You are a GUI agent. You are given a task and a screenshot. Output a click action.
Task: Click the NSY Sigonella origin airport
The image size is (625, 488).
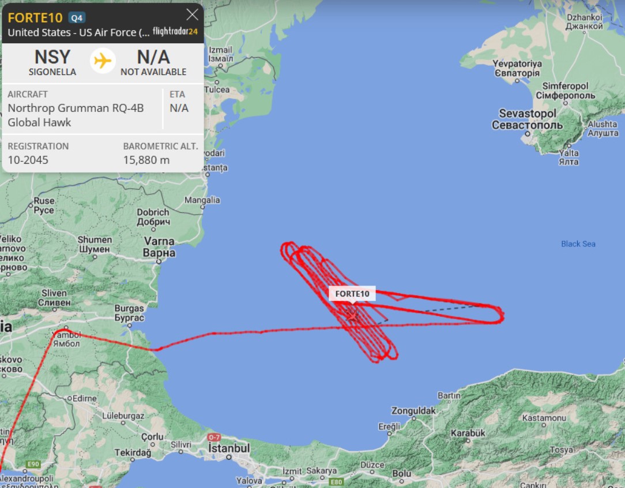point(52,62)
